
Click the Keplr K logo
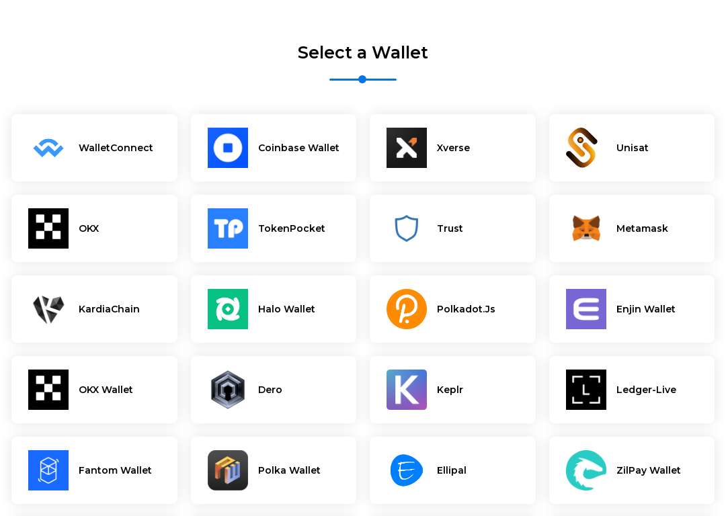tap(407, 390)
